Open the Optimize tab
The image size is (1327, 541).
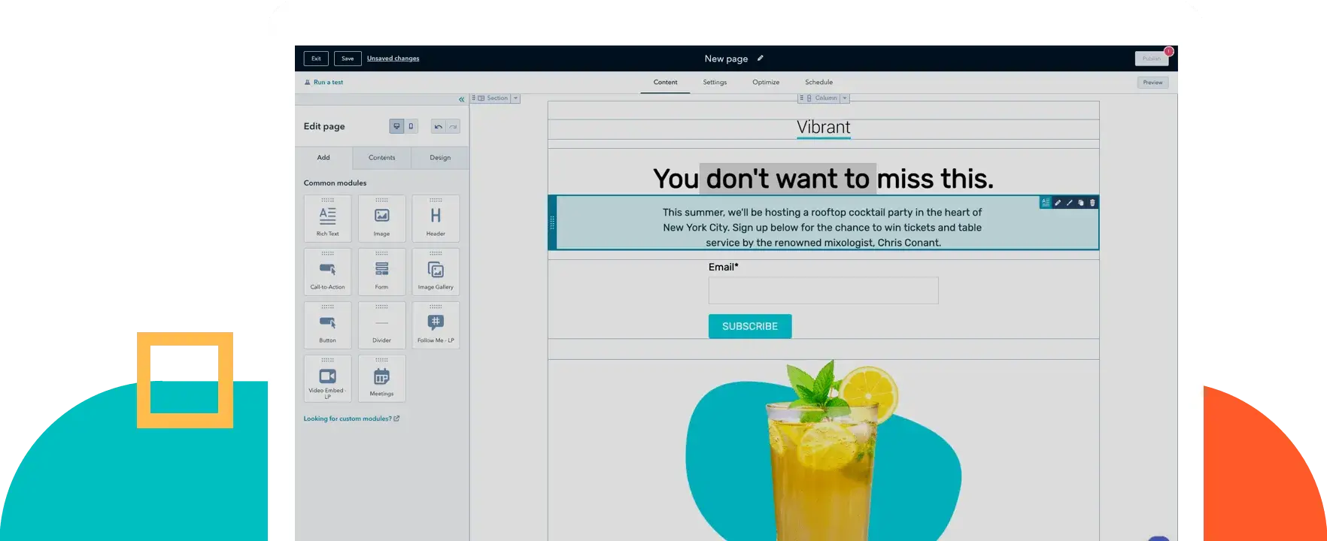(766, 82)
